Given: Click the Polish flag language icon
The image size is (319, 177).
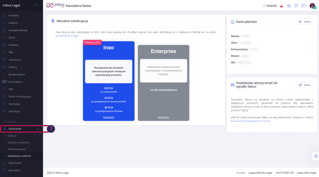Looking at the screenshot, I should click(x=282, y=6).
